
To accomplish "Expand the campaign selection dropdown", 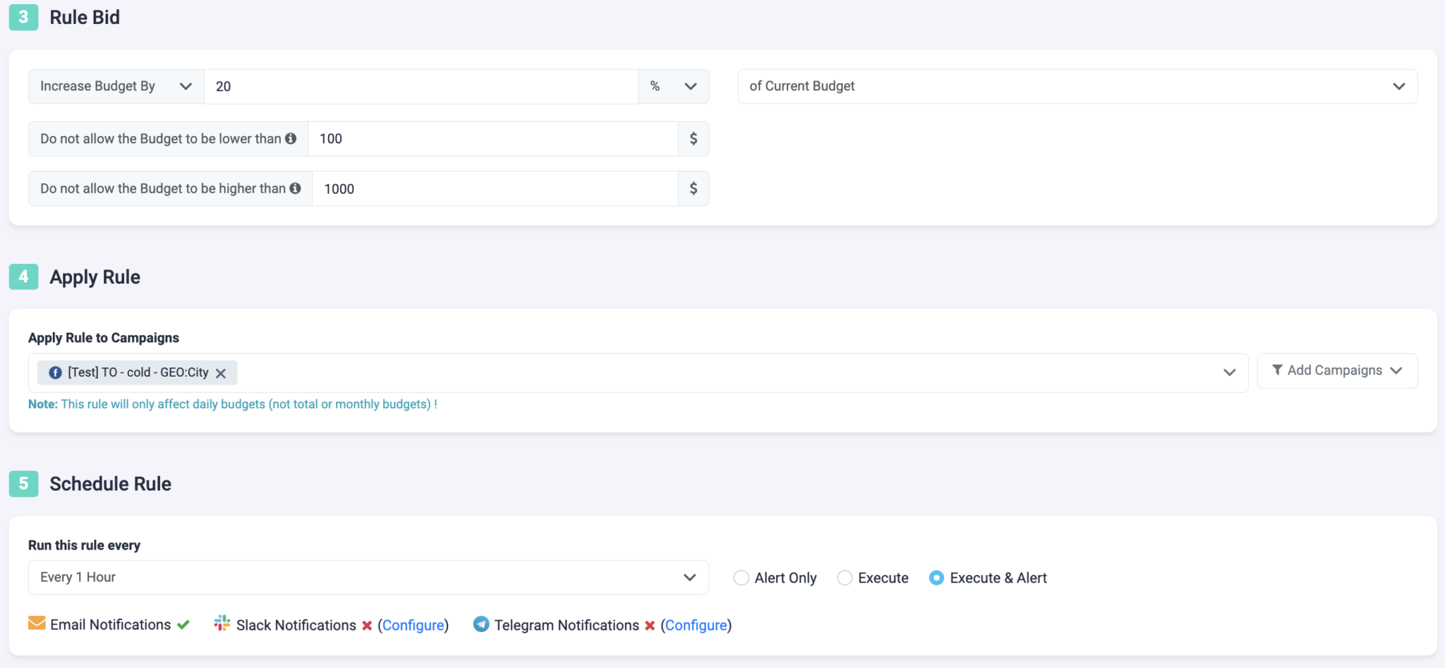I will [1229, 372].
